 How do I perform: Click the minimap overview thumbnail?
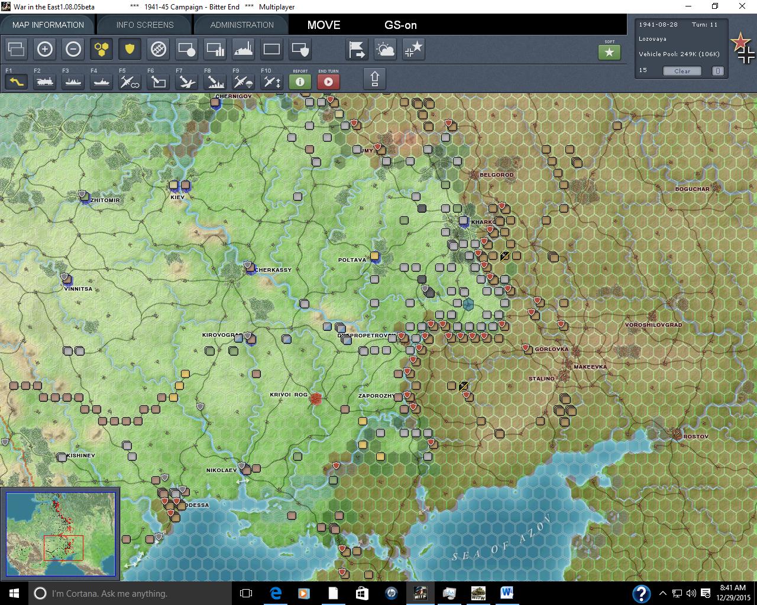[61, 534]
